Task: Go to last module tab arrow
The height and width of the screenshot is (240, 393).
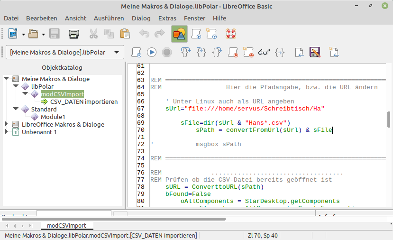Action: [x=31, y=226]
